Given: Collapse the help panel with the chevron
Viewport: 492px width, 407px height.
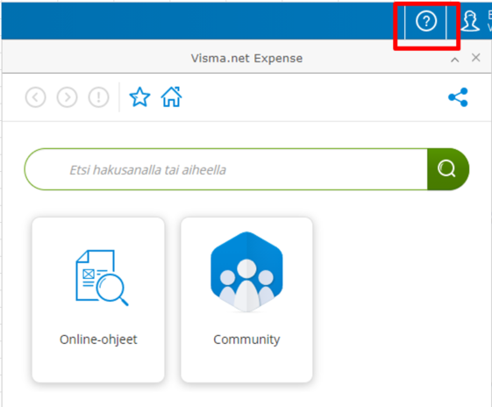Looking at the screenshot, I should [454, 60].
